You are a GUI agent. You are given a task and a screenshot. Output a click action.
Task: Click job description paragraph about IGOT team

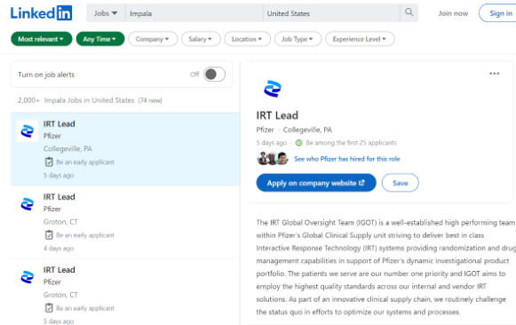click(x=385, y=267)
